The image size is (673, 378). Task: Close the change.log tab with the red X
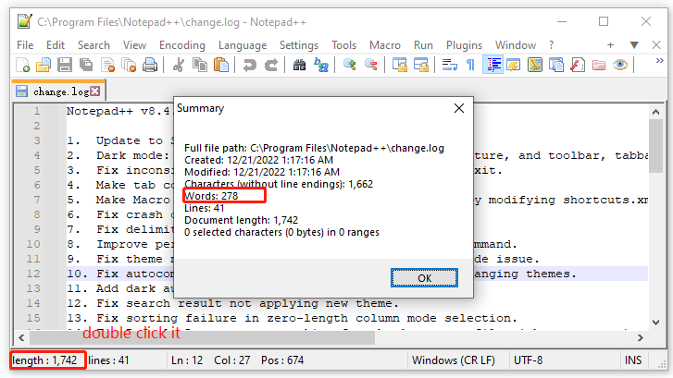coord(95,91)
